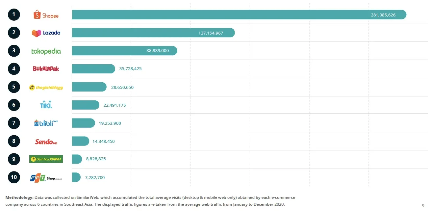The width and height of the screenshot is (428, 211).
Task: Click Tokopedia value 88,889,000
Action: tap(158, 51)
